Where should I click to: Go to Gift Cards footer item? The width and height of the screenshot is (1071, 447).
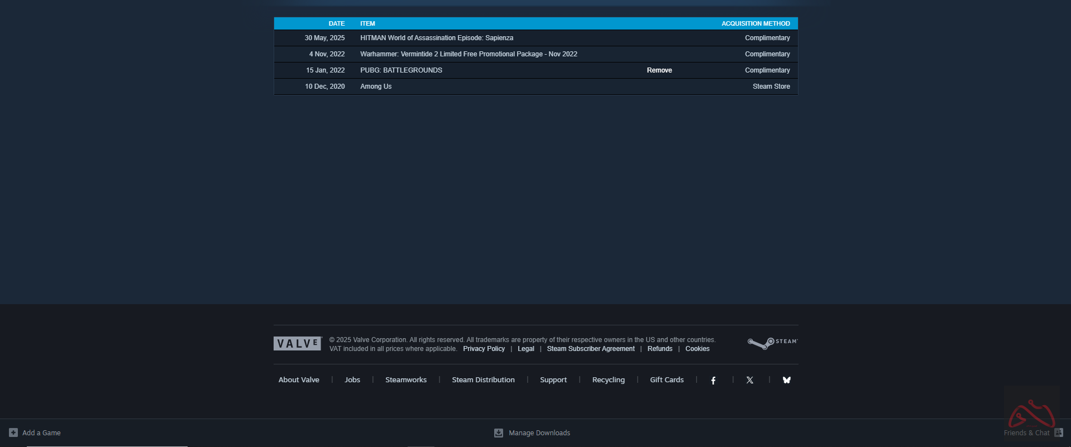tap(666, 380)
